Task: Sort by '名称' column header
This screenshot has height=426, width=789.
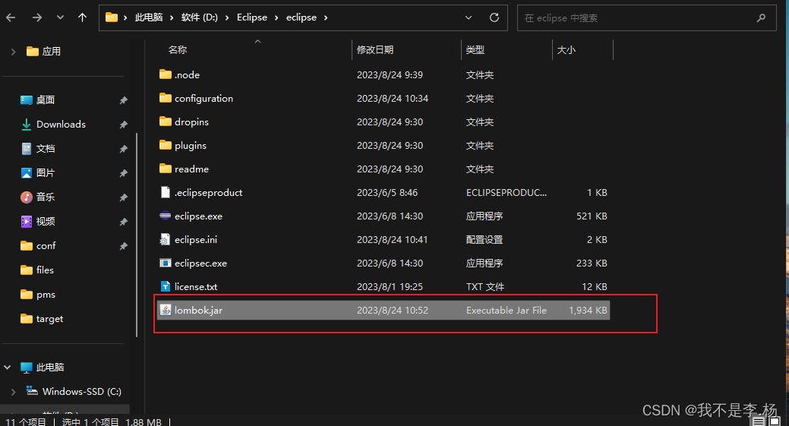Action: 178,50
